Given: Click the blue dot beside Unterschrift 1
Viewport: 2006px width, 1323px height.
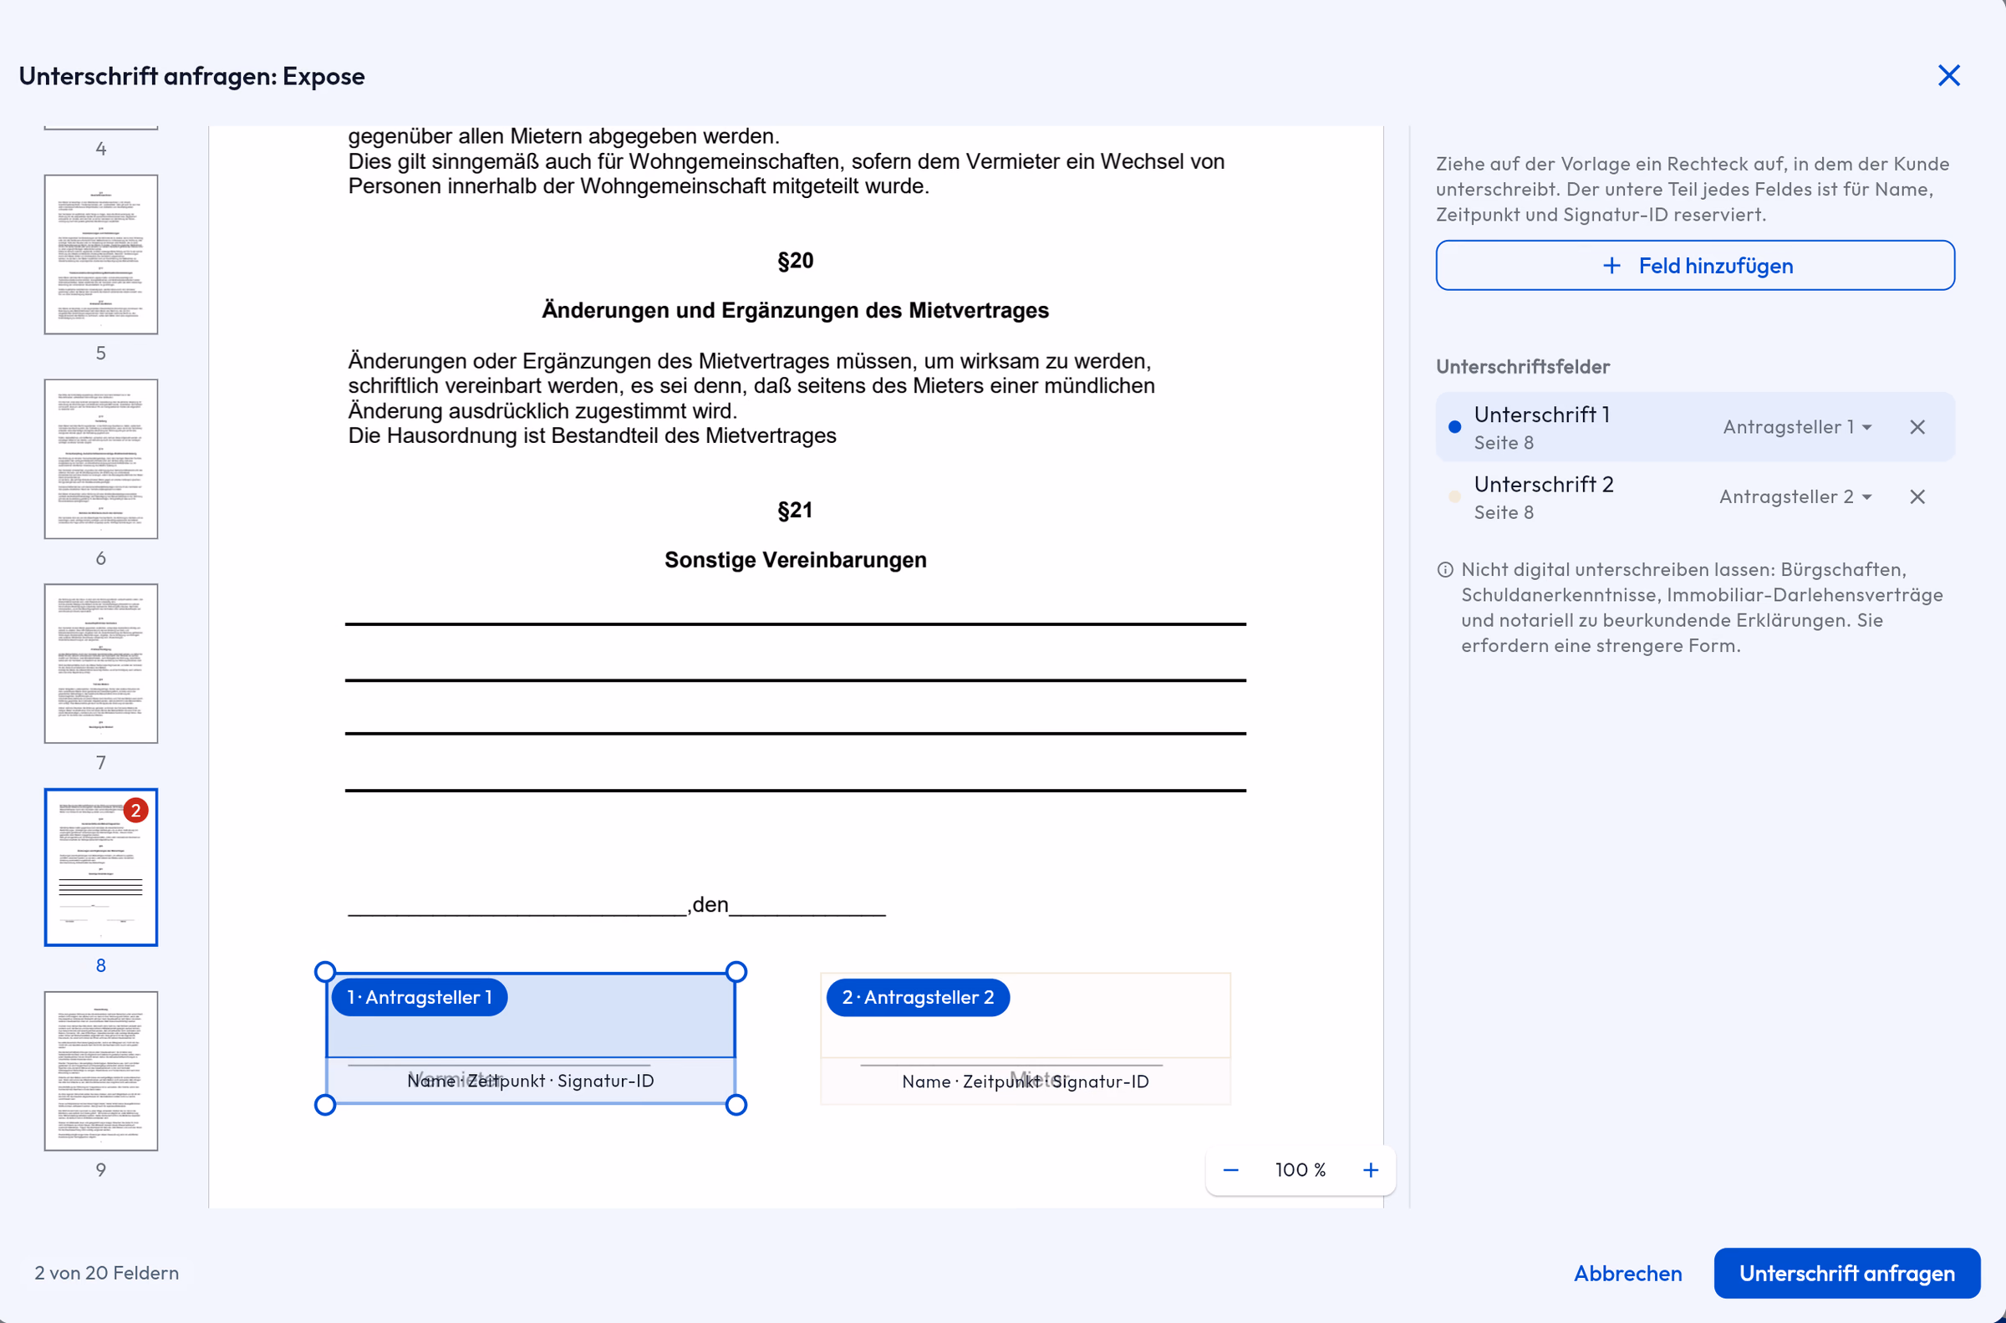Looking at the screenshot, I should coord(1455,427).
